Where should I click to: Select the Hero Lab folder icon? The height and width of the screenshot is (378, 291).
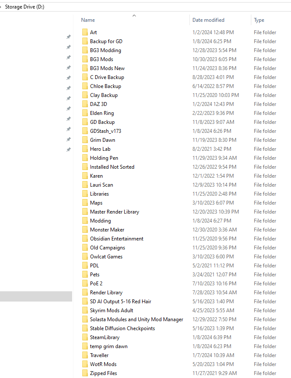click(85, 149)
